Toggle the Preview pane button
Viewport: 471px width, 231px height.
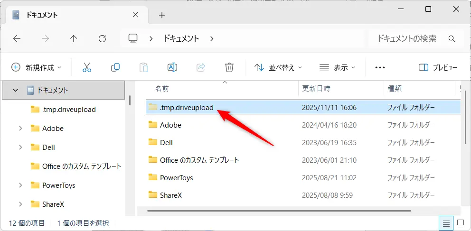(x=438, y=67)
